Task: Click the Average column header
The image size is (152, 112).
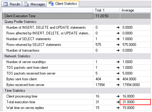Action: [x=135, y=10]
